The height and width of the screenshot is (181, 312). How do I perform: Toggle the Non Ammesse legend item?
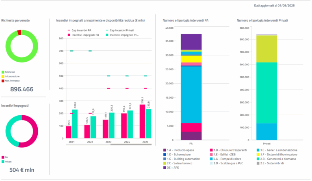[x=10, y=81]
